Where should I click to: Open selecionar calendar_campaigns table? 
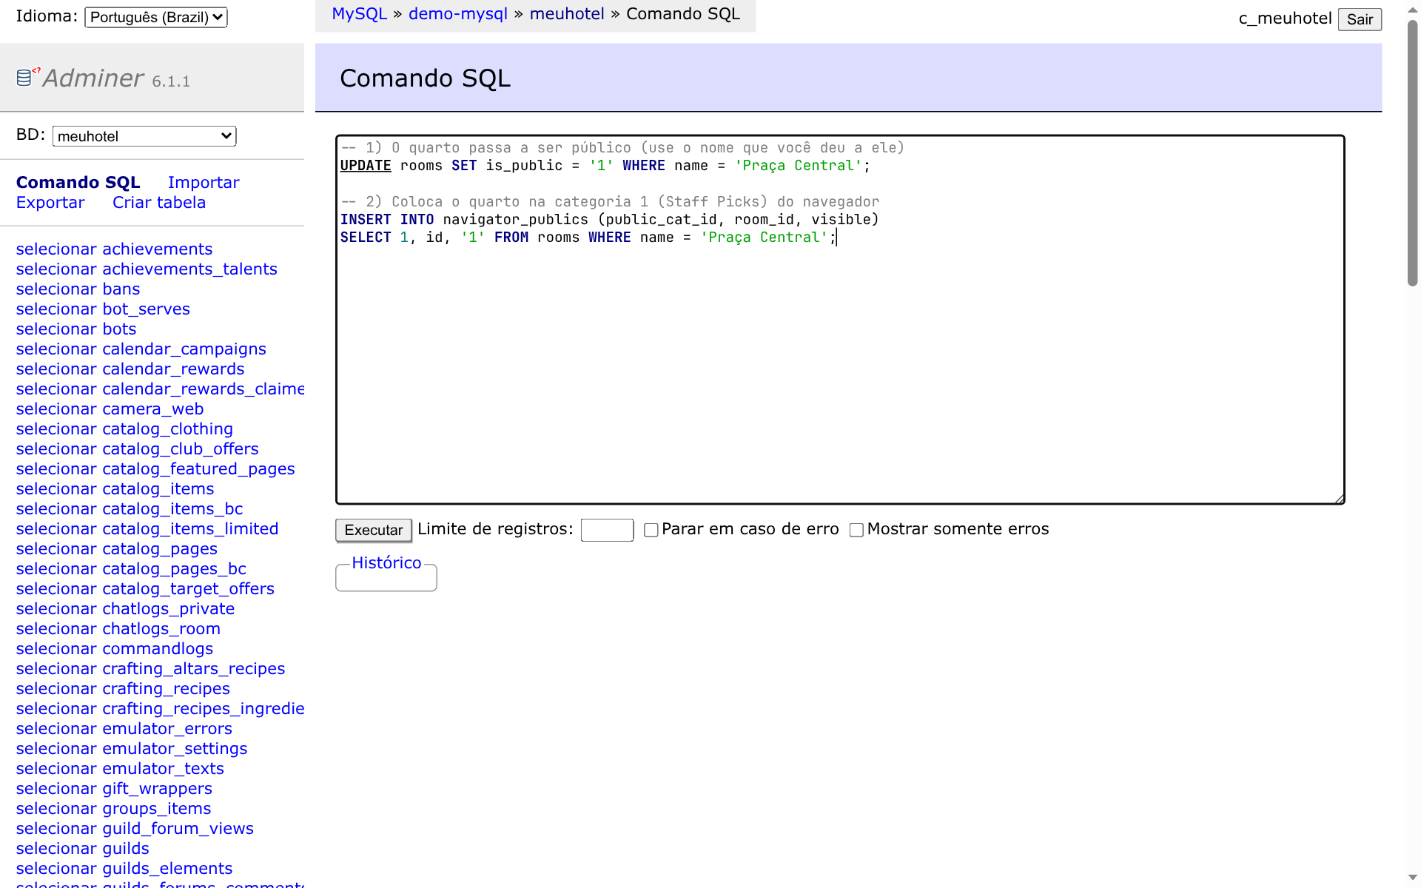(141, 349)
